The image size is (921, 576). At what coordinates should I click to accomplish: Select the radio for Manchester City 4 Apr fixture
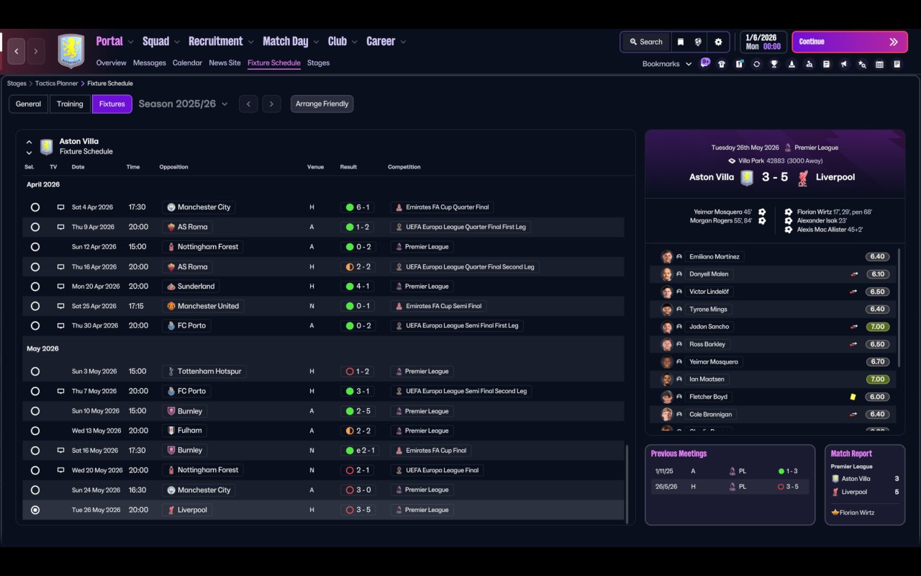coord(35,207)
